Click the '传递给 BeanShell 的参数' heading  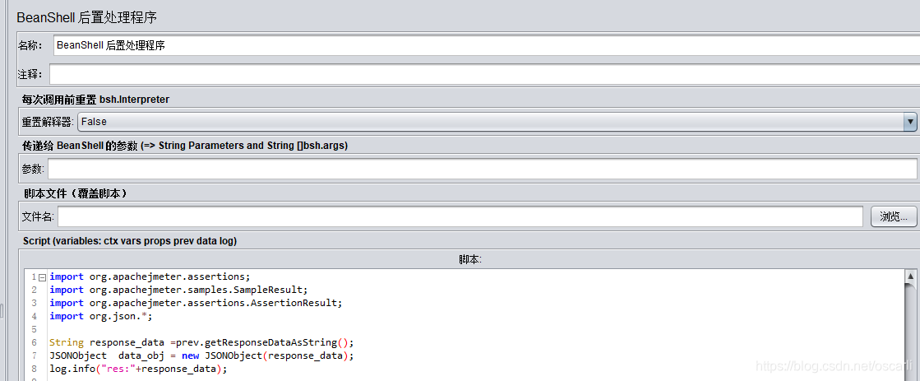pos(186,146)
